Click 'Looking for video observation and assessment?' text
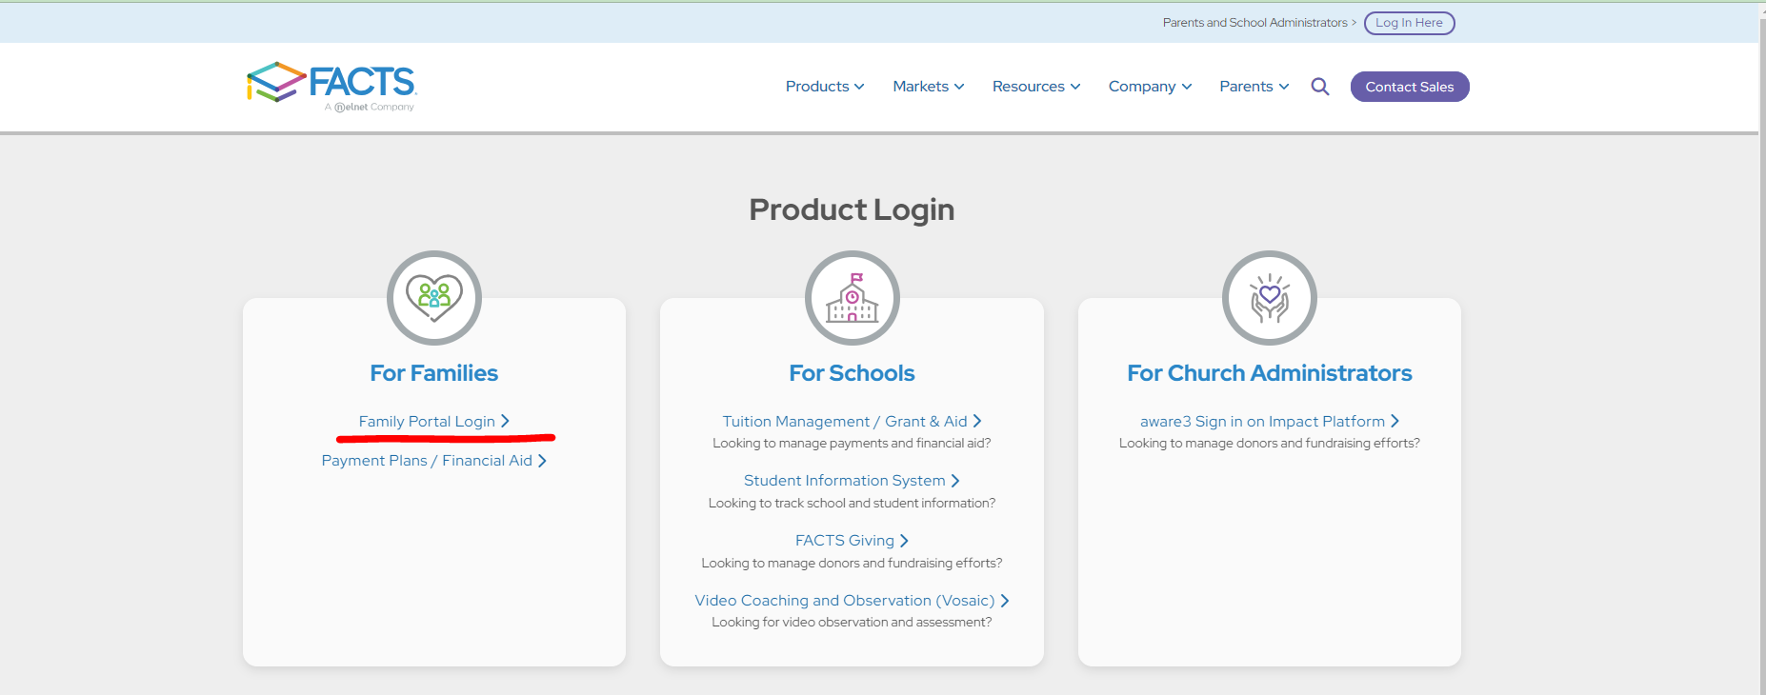The height and width of the screenshot is (695, 1766). tap(852, 623)
